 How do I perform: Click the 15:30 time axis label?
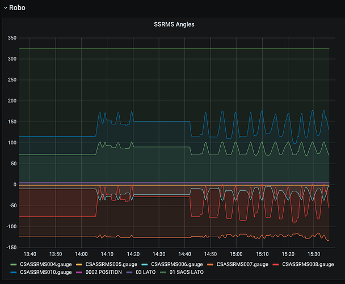[x=314, y=254]
